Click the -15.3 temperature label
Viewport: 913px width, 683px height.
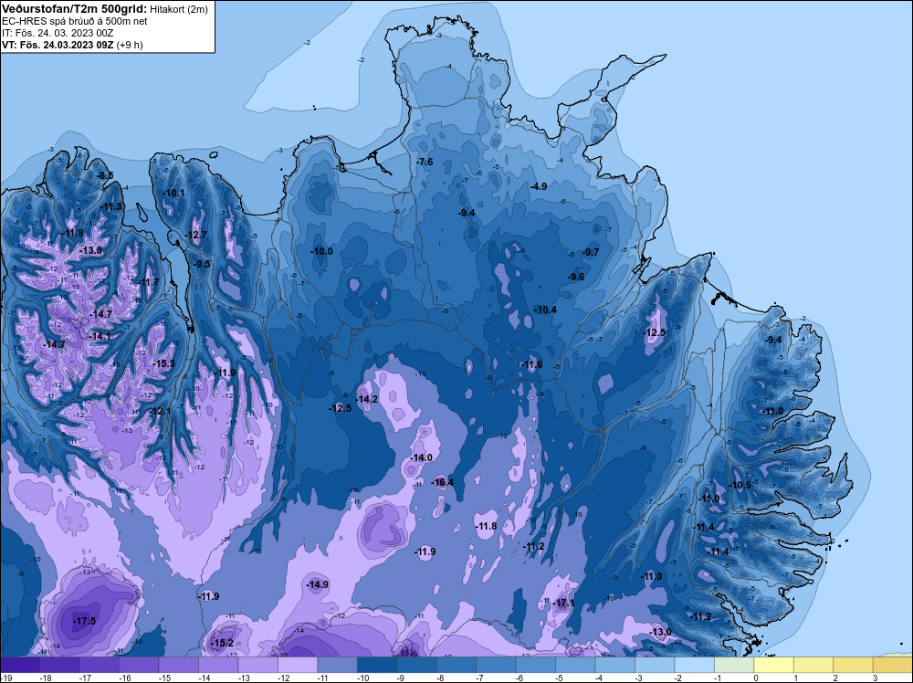[163, 364]
